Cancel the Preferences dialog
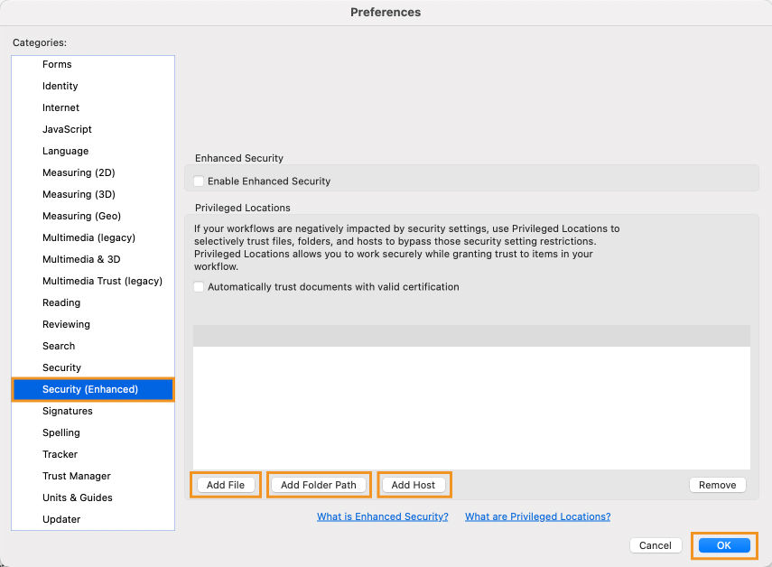The width and height of the screenshot is (772, 567). (656, 545)
